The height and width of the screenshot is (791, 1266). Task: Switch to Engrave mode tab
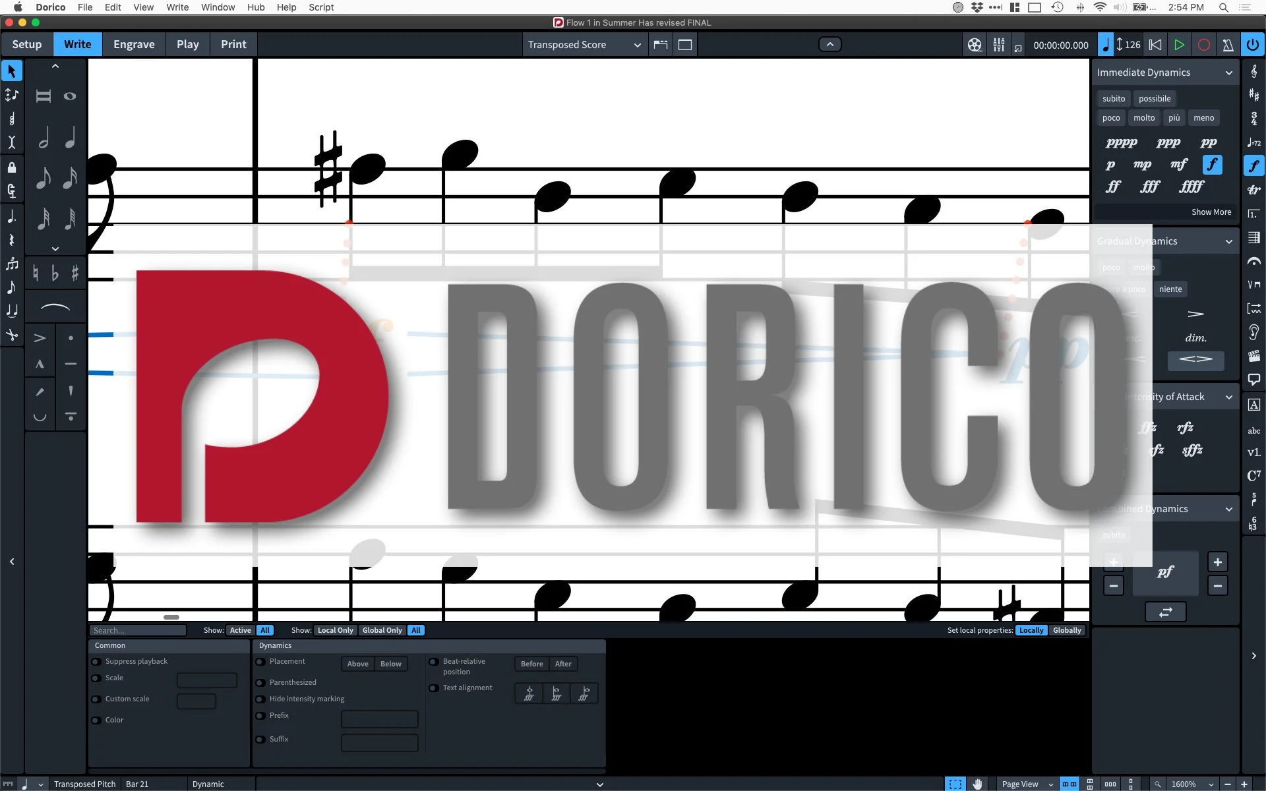(134, 44)
